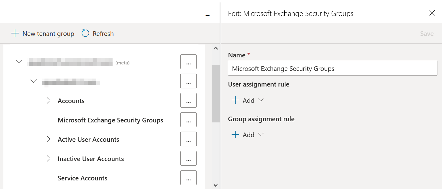Viewport: 442px width, 189px height.
Task: Open more options for Accounts
Action: coord(188,100)
